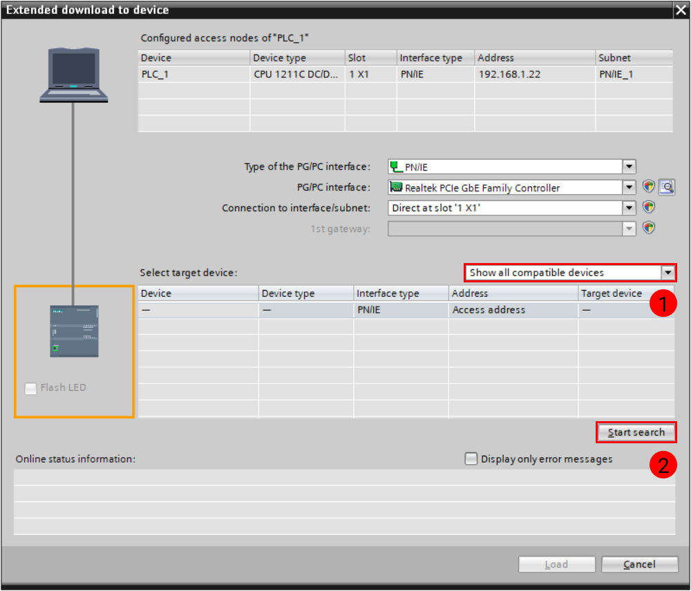The height and width of the screenshot is (591, 691).
Task: Select the PLC device graphic
Action: [74, 331]
